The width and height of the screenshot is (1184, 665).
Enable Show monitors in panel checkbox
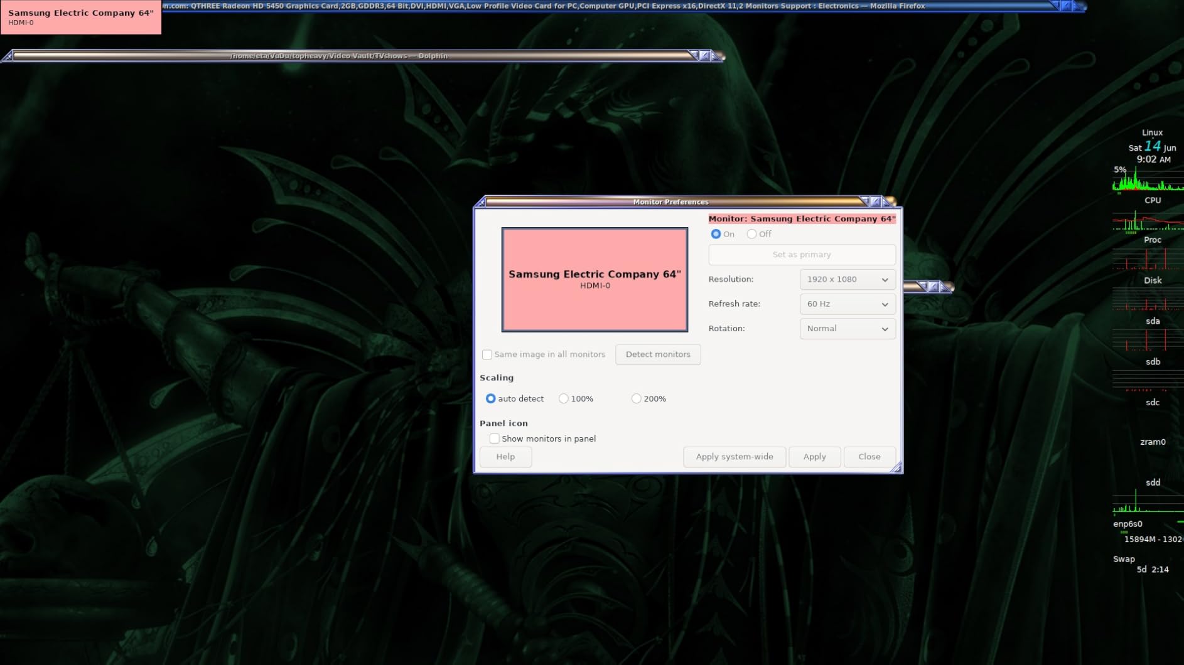[495, 439]
